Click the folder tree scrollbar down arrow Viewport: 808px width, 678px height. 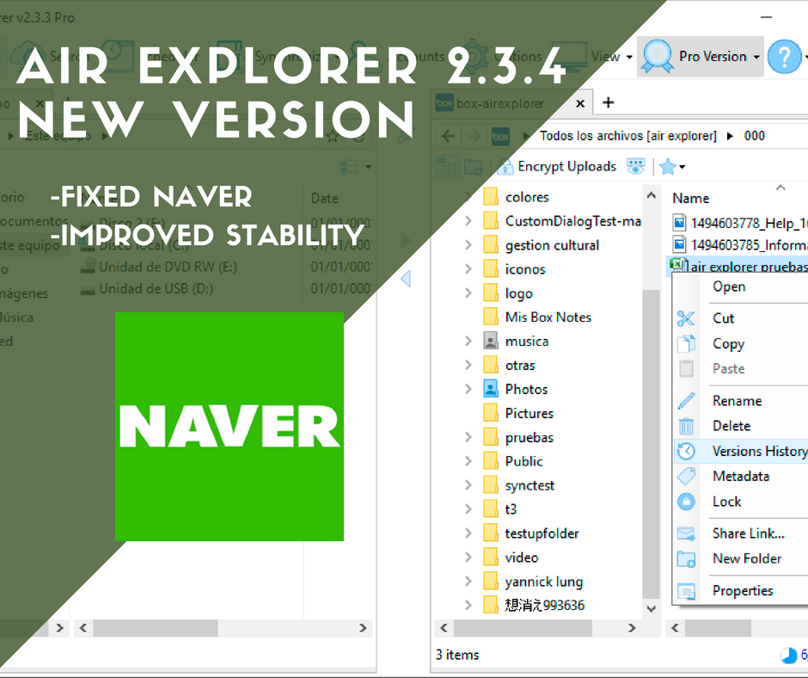pos(652,609)
